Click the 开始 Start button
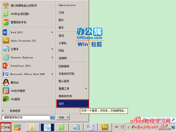The image size is (176, 132). (6, 127)
